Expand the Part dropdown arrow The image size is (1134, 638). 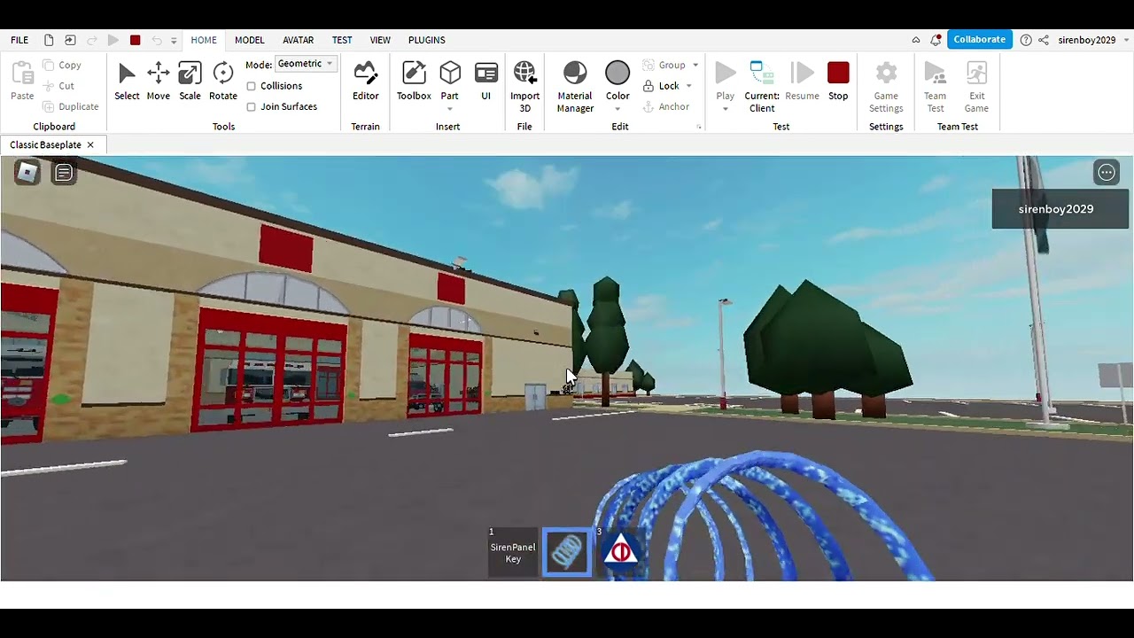pos(450,109)
